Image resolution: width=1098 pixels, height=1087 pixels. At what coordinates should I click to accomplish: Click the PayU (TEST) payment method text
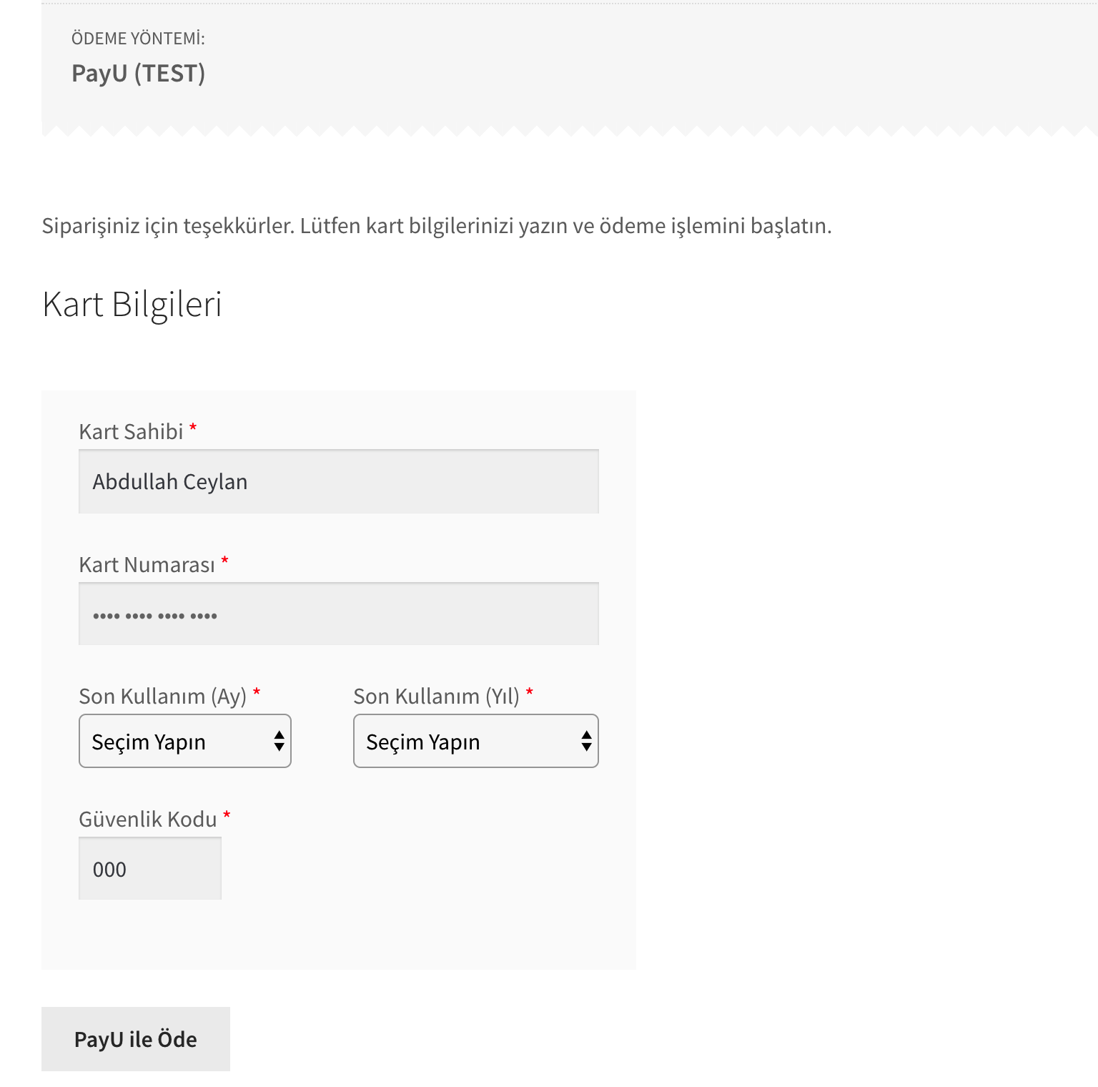(138, 73)
